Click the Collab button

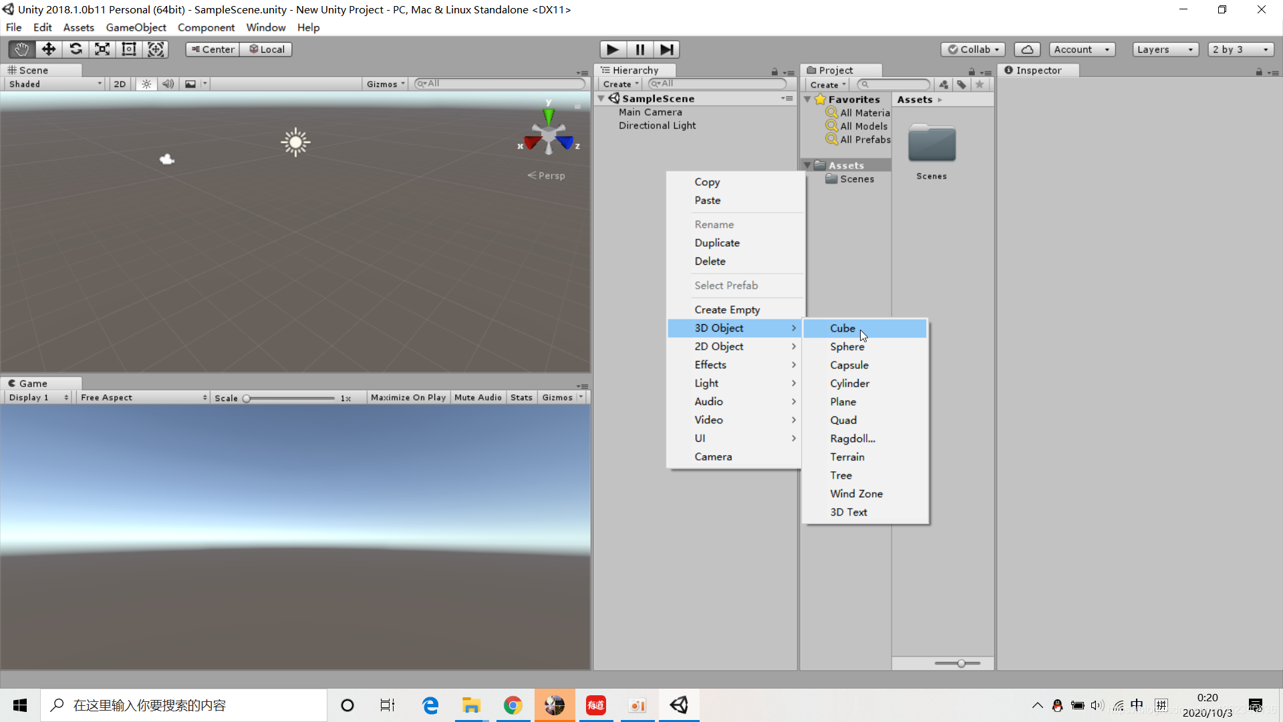coord(973,49)
